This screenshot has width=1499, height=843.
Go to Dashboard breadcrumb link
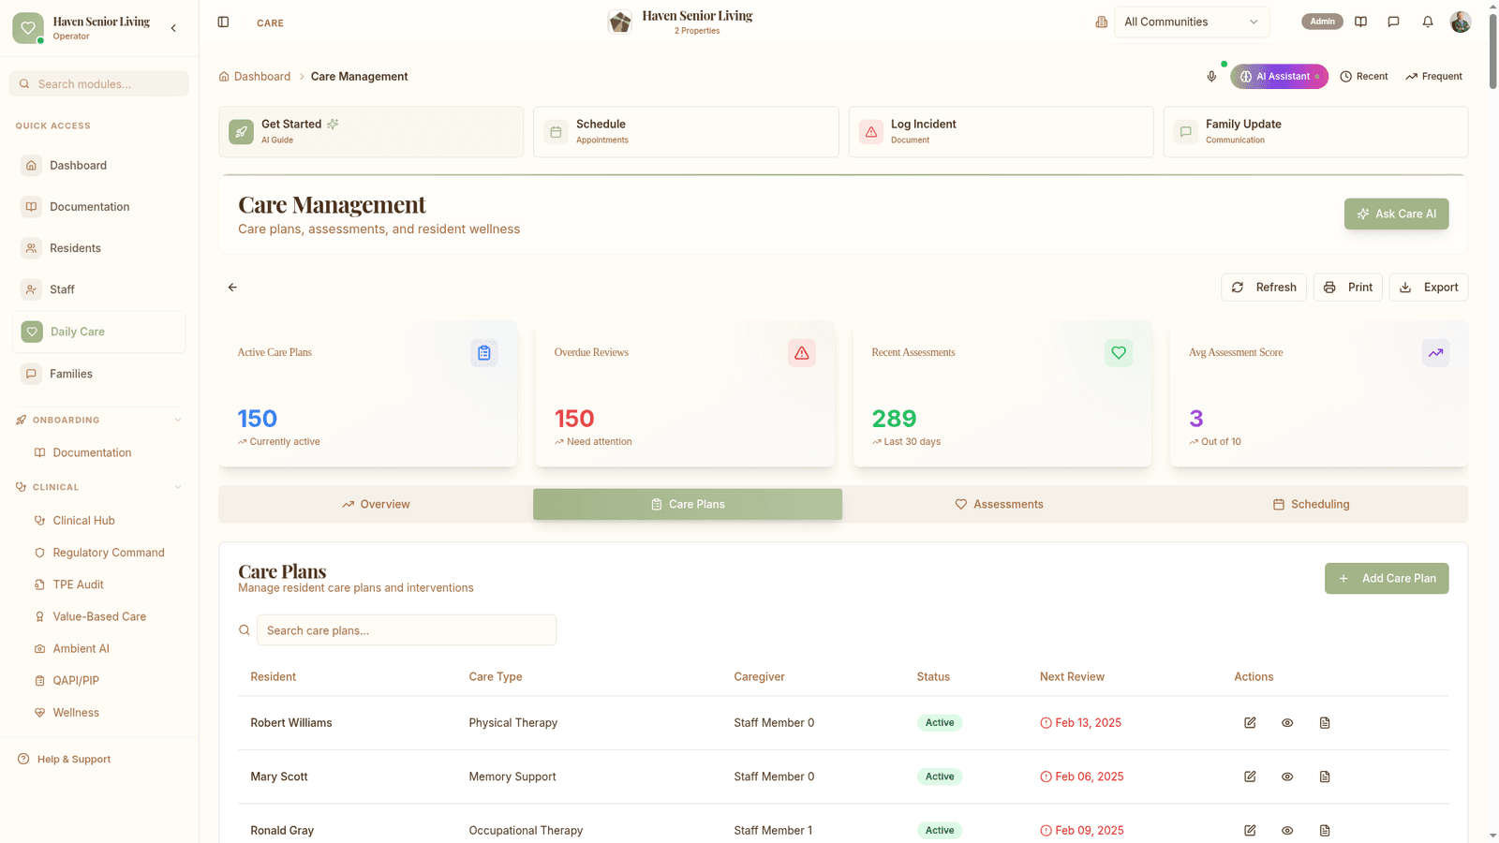pyautogui.click(x=255, y=77)
